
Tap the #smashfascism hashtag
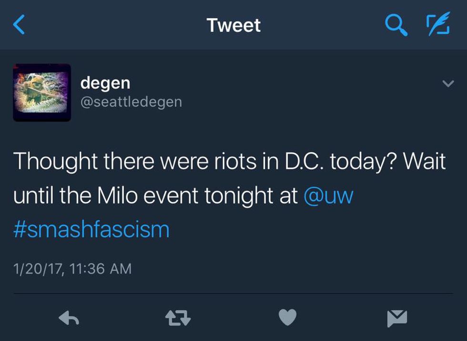(x=91, y=229)
